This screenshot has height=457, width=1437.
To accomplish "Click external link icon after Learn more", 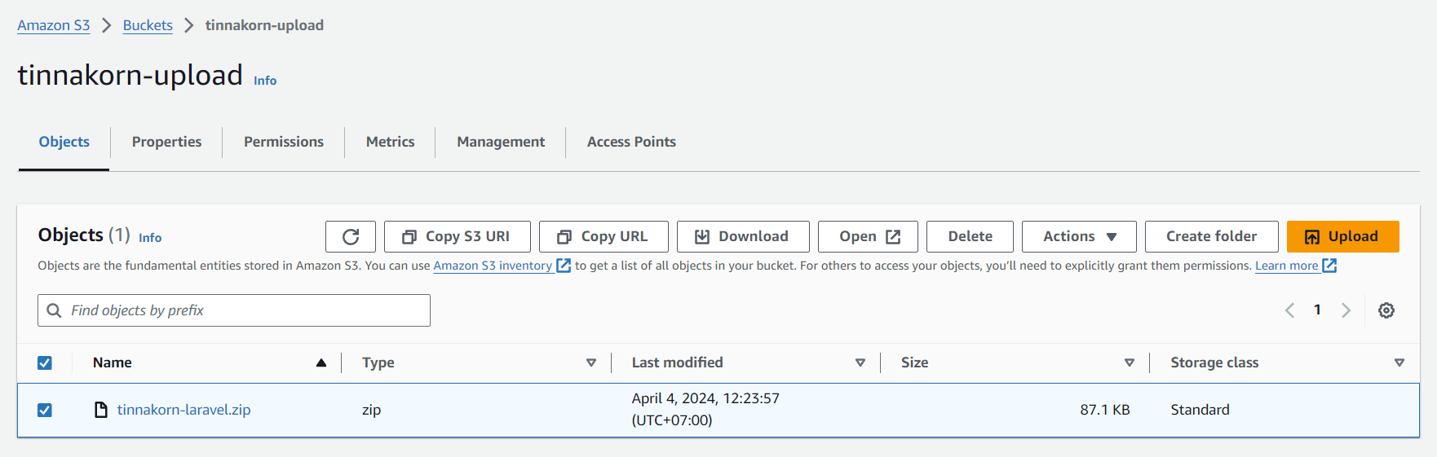I will point(1329,266).
